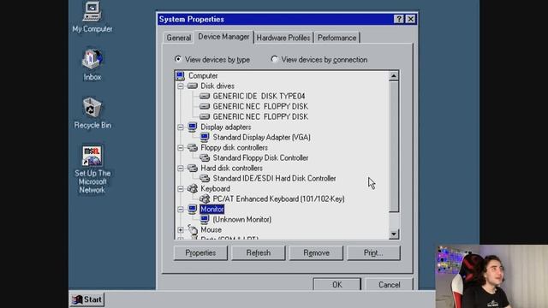Viewport: 548px width, 308px height.
Task: Select View devices by connection radio button
Action: coord(274,59)
